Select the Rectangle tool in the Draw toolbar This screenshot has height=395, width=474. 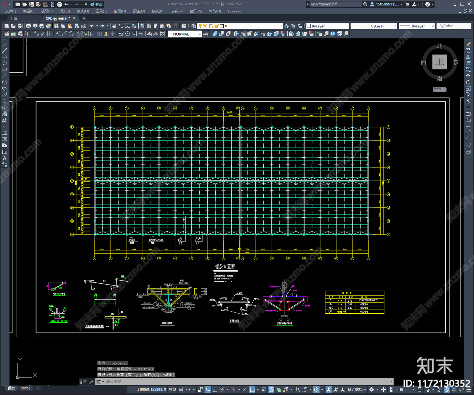(x=4, y=70)
